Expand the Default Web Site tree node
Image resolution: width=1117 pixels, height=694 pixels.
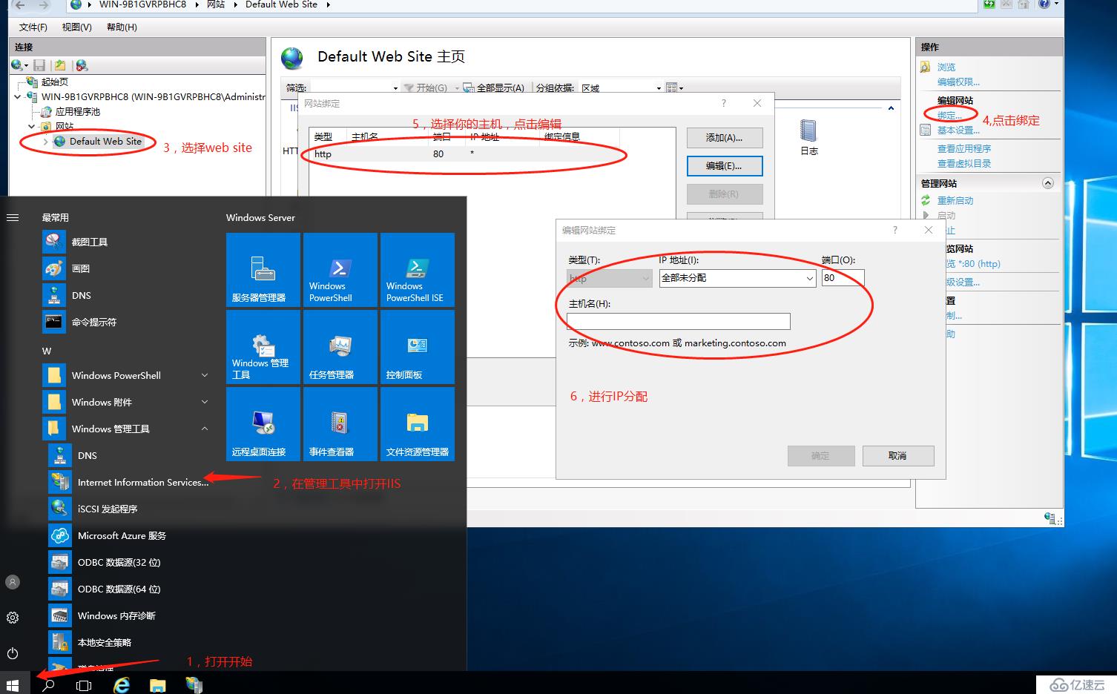[46, 141]
